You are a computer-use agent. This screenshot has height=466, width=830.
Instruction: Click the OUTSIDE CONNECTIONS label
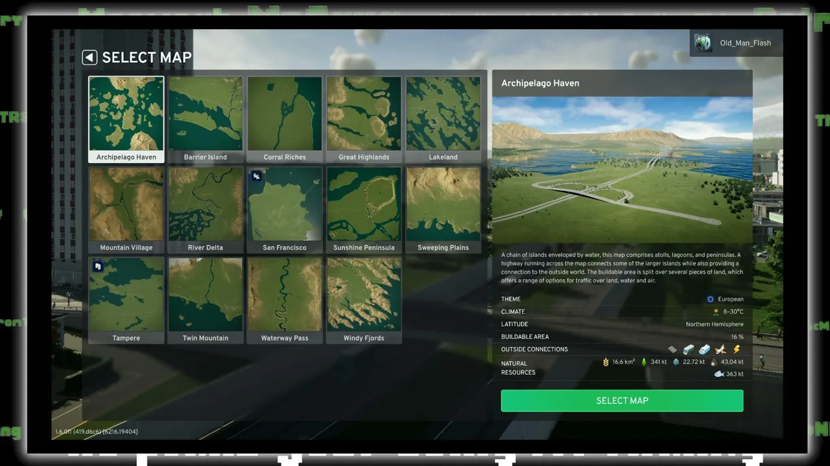point(534,349)
